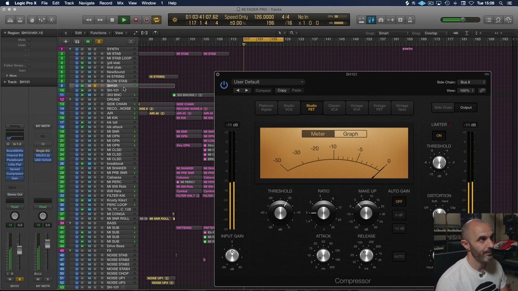The height and width of the screenshot is (291, 518).
Task: Toggle Auto Gain OFF button
Action: [399, 202]
